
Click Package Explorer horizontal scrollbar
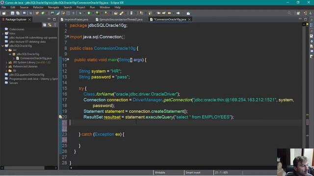pos(24,168)
